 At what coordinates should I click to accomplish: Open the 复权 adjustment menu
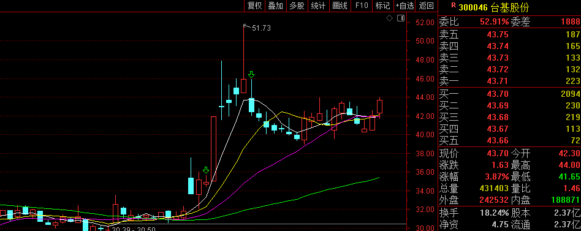[254, 6]
